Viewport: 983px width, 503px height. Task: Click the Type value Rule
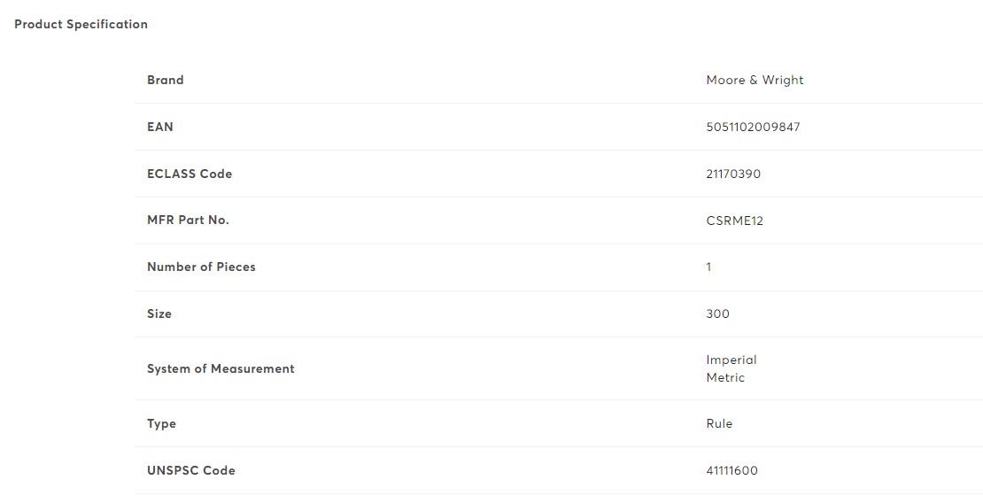pos(719,424)
